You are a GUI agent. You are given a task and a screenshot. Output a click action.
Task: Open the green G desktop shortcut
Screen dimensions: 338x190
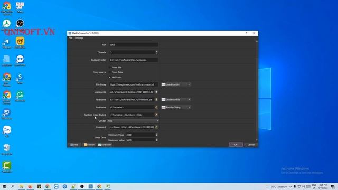tap(20, 96)
